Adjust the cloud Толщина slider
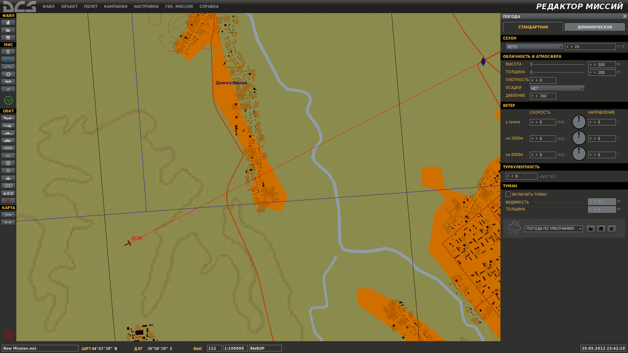628x353 pixels. click(558, 72)
